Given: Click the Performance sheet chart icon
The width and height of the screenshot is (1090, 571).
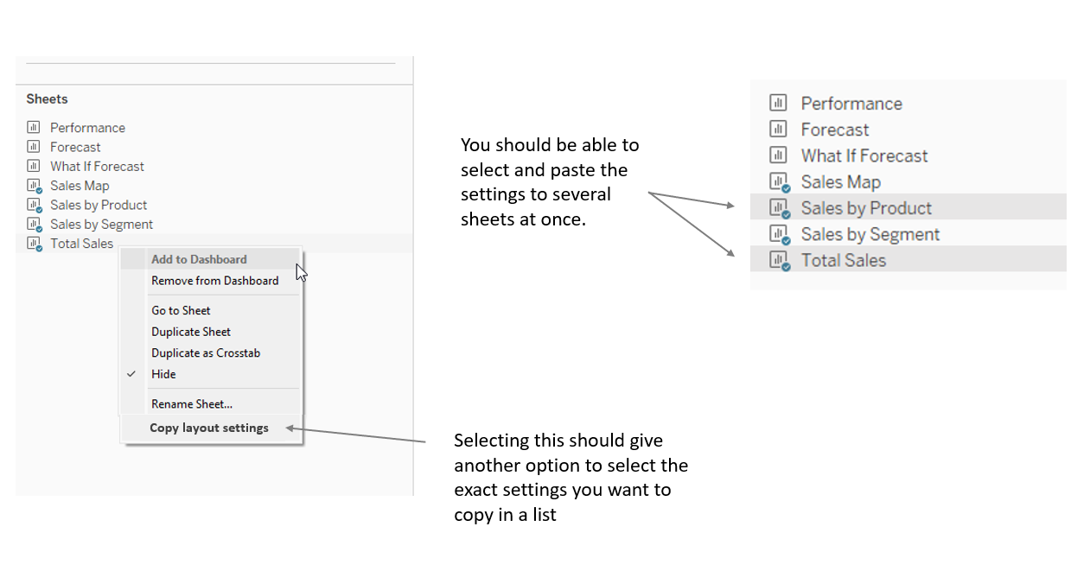Looking at the screenshot, I should pyautogui.click(x=33, y=127).
